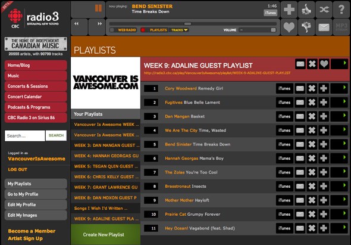Play Cory Woodward Remedy Girl
Viewport: 351px width, 245px height.
pyautogui.click(x=339, y=88)
